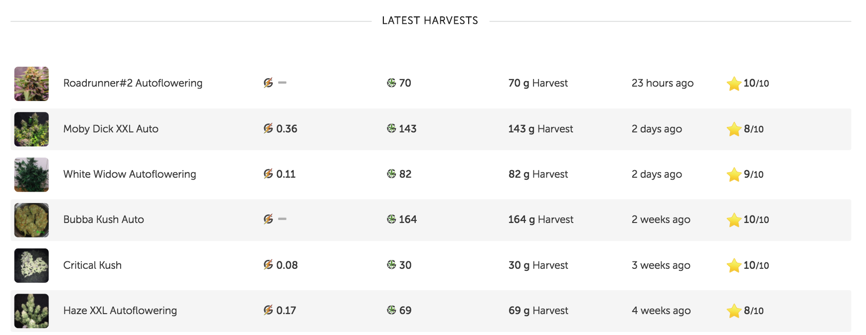Click the 9/10 rating for White Widow
Viewport: 866px width, 335px height.
[753, 174]
